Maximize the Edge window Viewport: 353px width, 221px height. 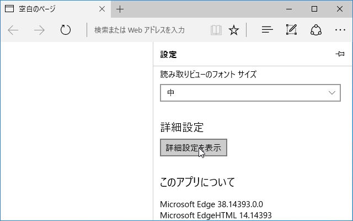coord(314,9)
